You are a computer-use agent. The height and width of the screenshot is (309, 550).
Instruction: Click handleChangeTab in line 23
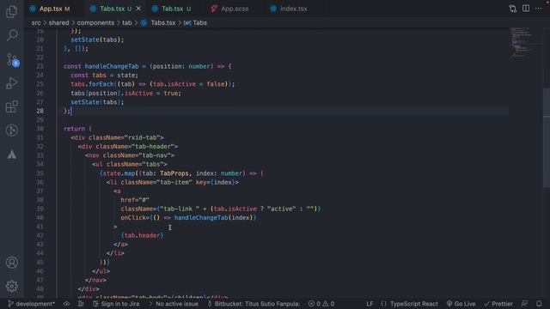click(112, 66)
